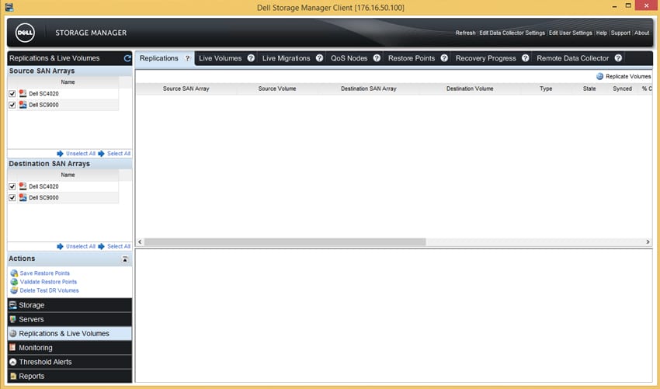Sort by the Destination Volume column
Image resolution: width=660 pixels, height=389 pixels.
coord(470,89)
